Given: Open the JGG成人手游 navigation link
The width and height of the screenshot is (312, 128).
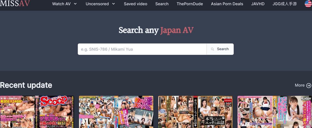Looking at the screenshot, I should pyautogui.click(x=285, y=4).
